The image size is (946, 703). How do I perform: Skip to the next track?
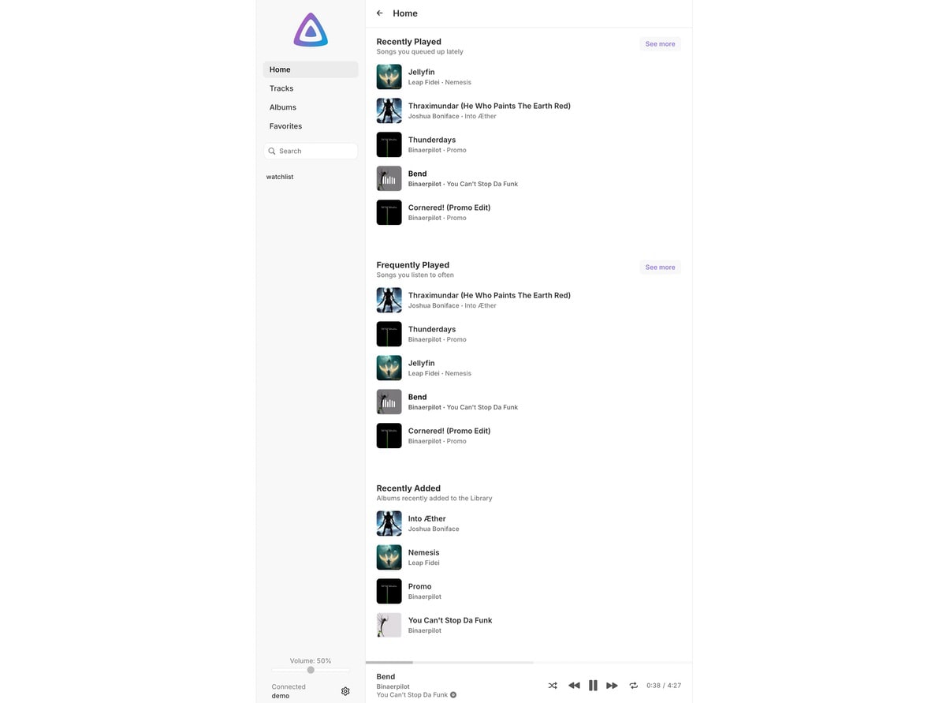point(612,686)
